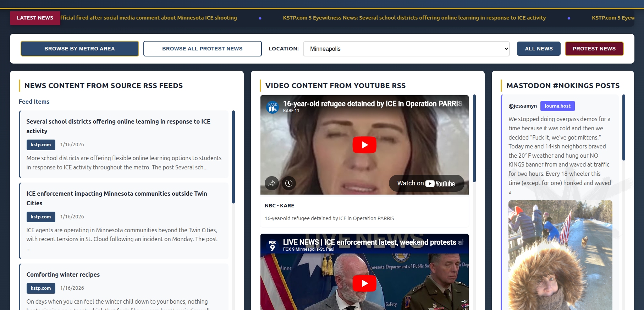Open the @jessamyn Mastodon profile
Viewport: 644px width, 310px height.
pos(522,106)
